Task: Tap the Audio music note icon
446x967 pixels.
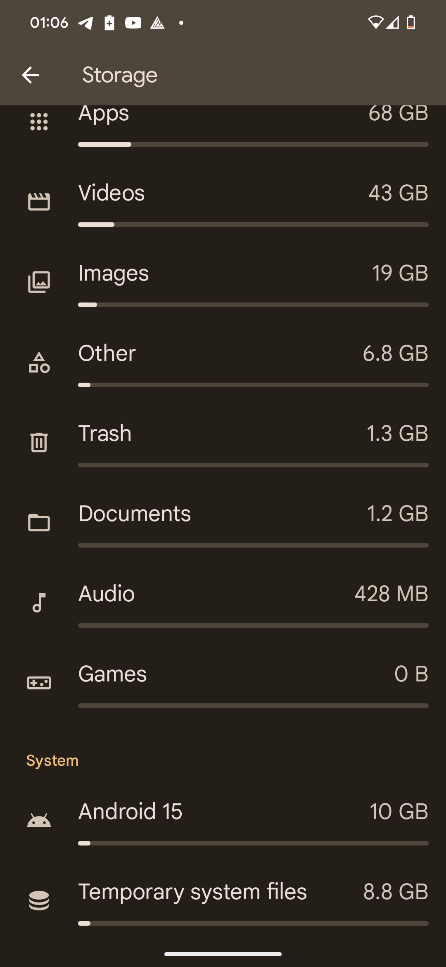Action: [39, 603]
